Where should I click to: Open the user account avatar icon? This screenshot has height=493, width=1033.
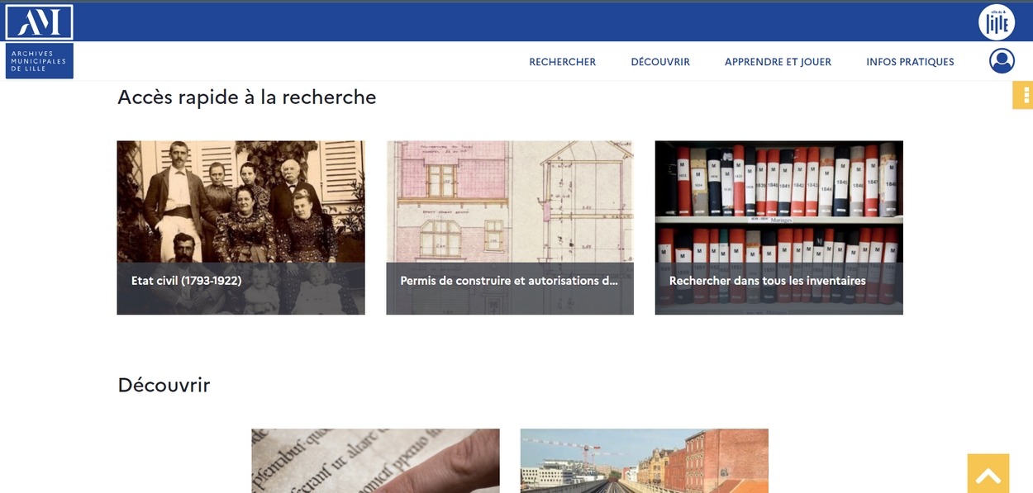[1001, 59]
